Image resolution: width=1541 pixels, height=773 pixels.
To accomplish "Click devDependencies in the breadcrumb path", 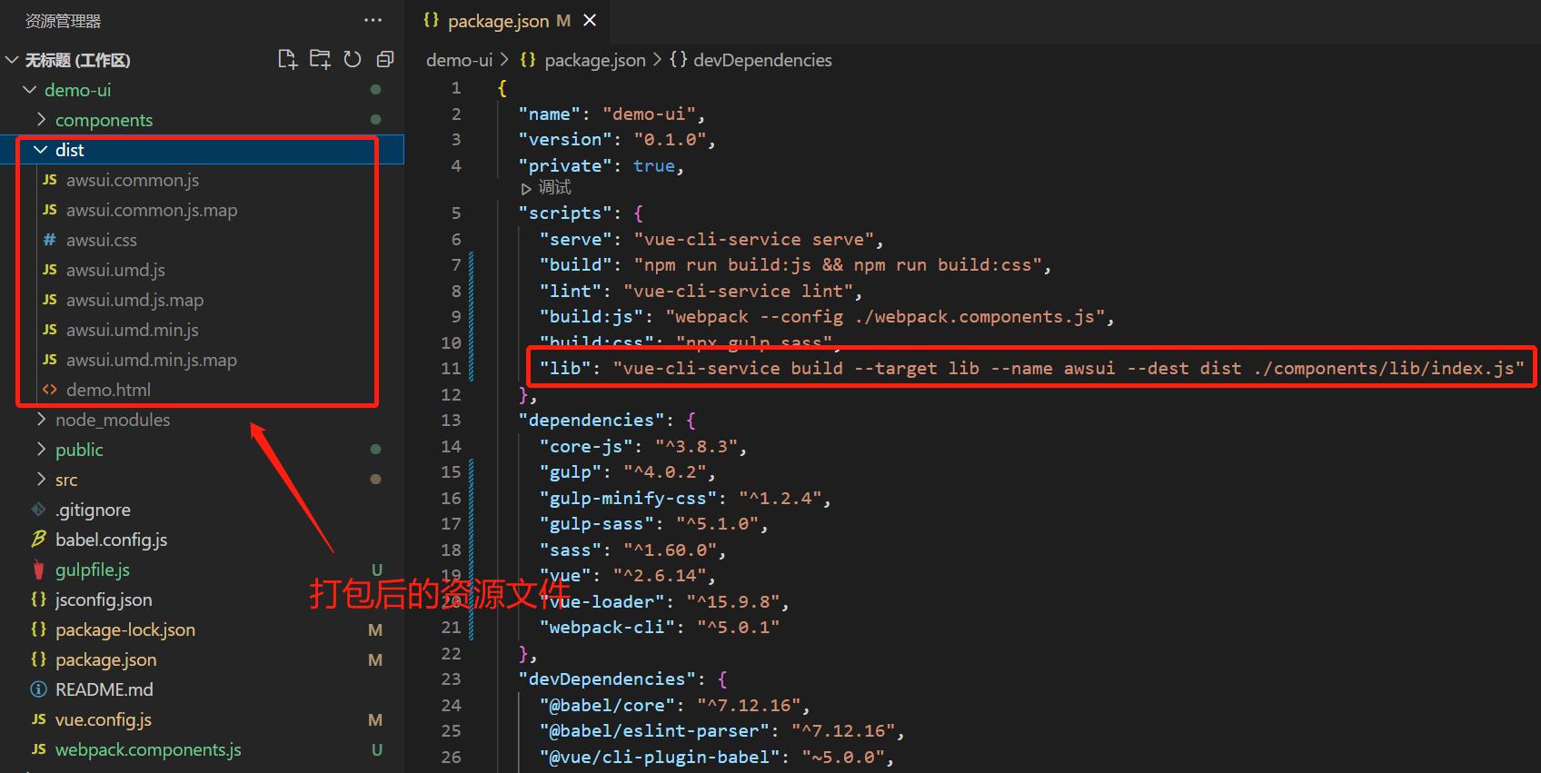I will (761, 60).
